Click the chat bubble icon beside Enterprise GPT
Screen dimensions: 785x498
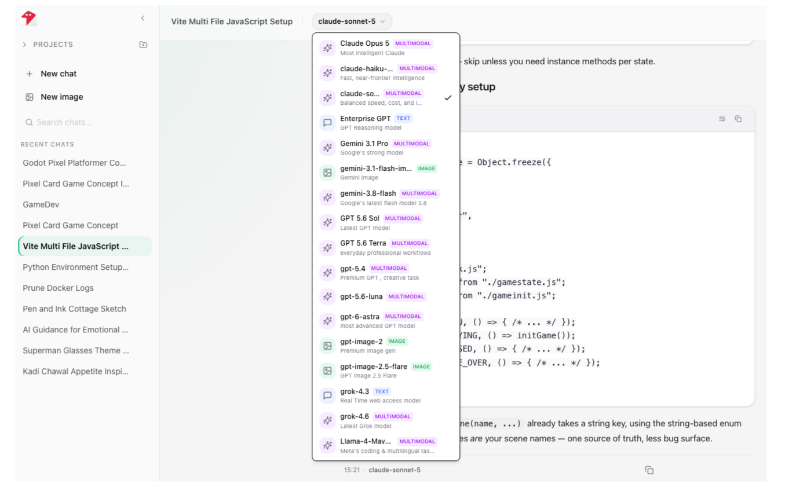pyautogui.click(x=327, y=123)
